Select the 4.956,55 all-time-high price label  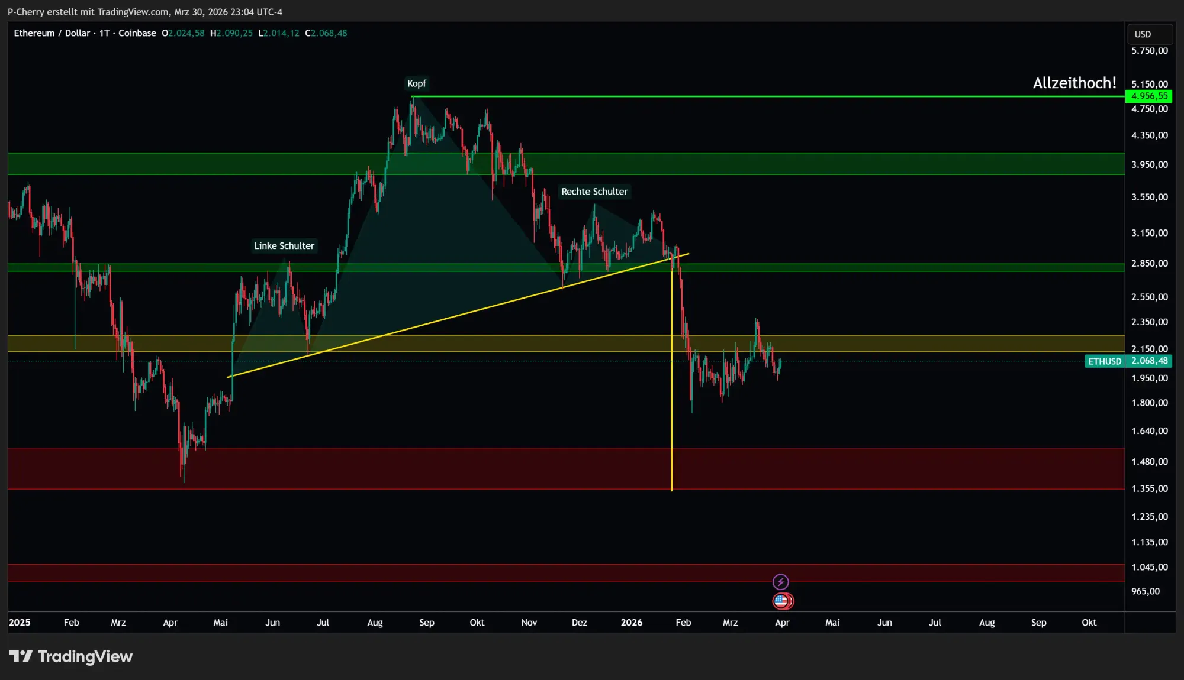[1148, 96]
